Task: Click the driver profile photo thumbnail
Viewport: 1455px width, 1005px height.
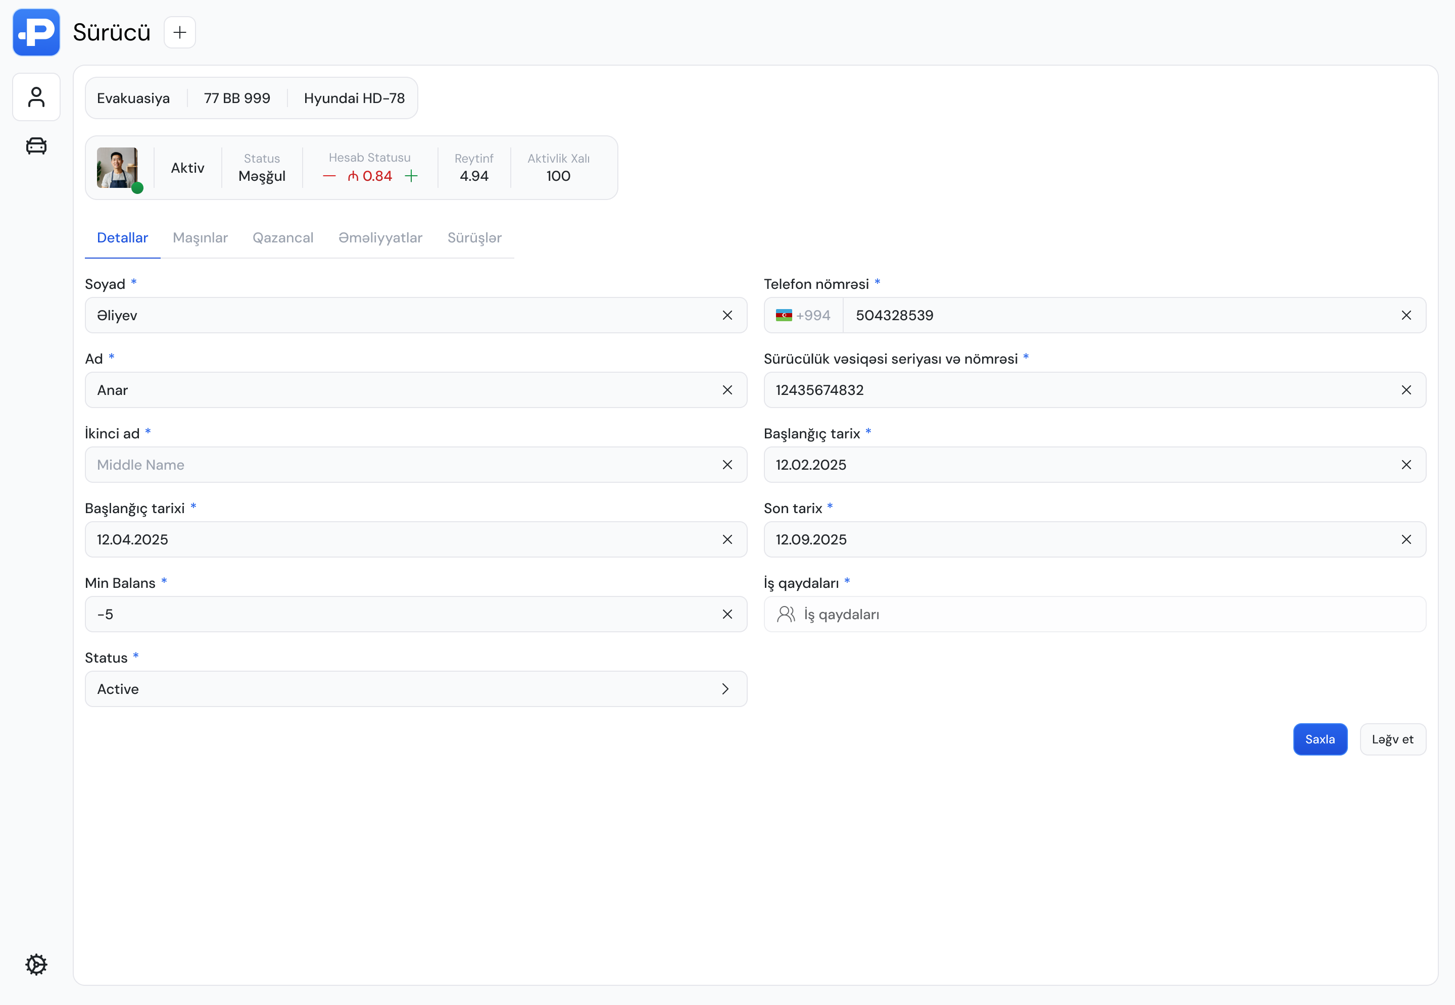Action: click(117, 168)
